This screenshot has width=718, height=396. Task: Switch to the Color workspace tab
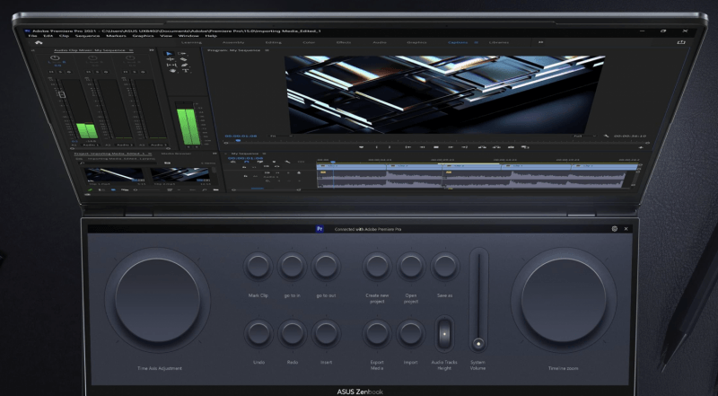tap(309, 42)
